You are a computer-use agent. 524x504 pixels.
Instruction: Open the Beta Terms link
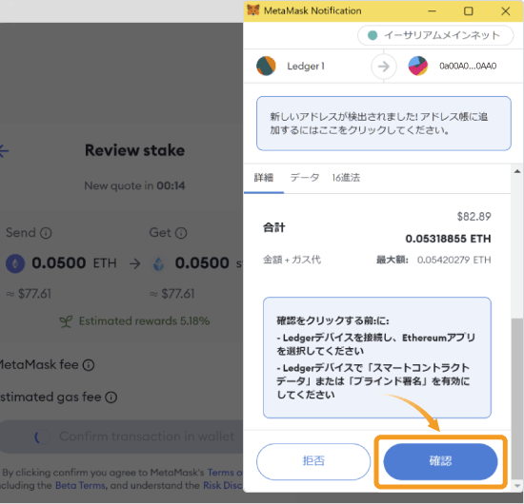click(x=80, y=485)
